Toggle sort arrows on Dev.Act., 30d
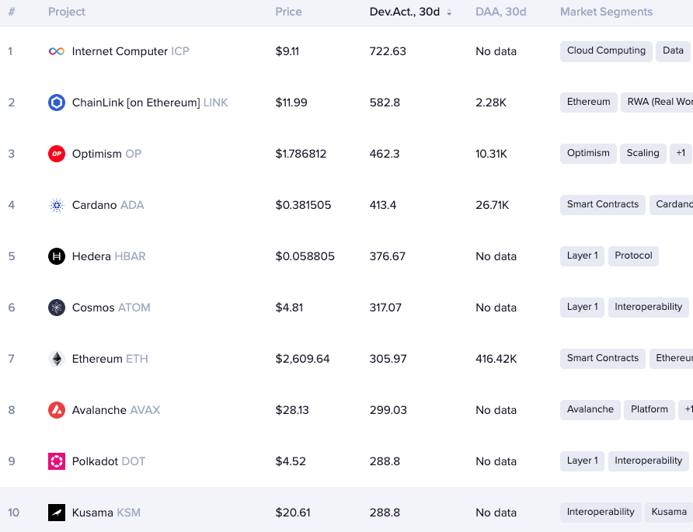Screen dimensions: 693x532 tap(449, 12)
